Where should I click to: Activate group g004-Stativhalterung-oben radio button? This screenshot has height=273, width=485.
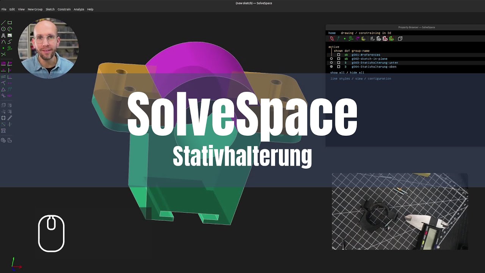[332, 67]
